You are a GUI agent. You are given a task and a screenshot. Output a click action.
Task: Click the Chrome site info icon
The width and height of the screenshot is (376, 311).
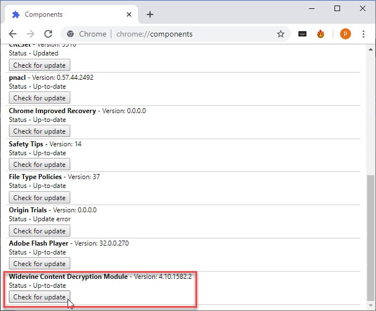[70, 34]
